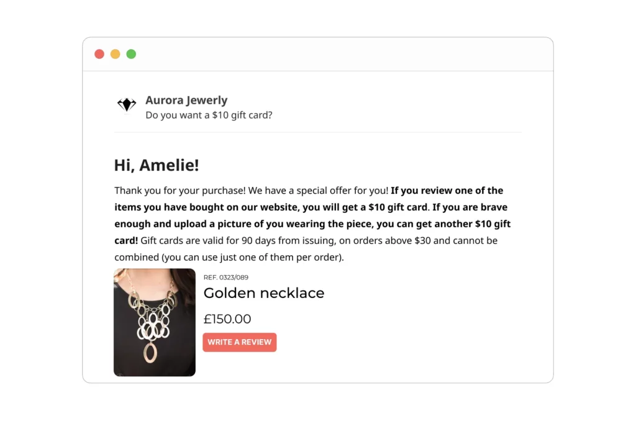636x421 pixels.
Task: Select the yellow traffic light circle
Action: pos(115,54)
